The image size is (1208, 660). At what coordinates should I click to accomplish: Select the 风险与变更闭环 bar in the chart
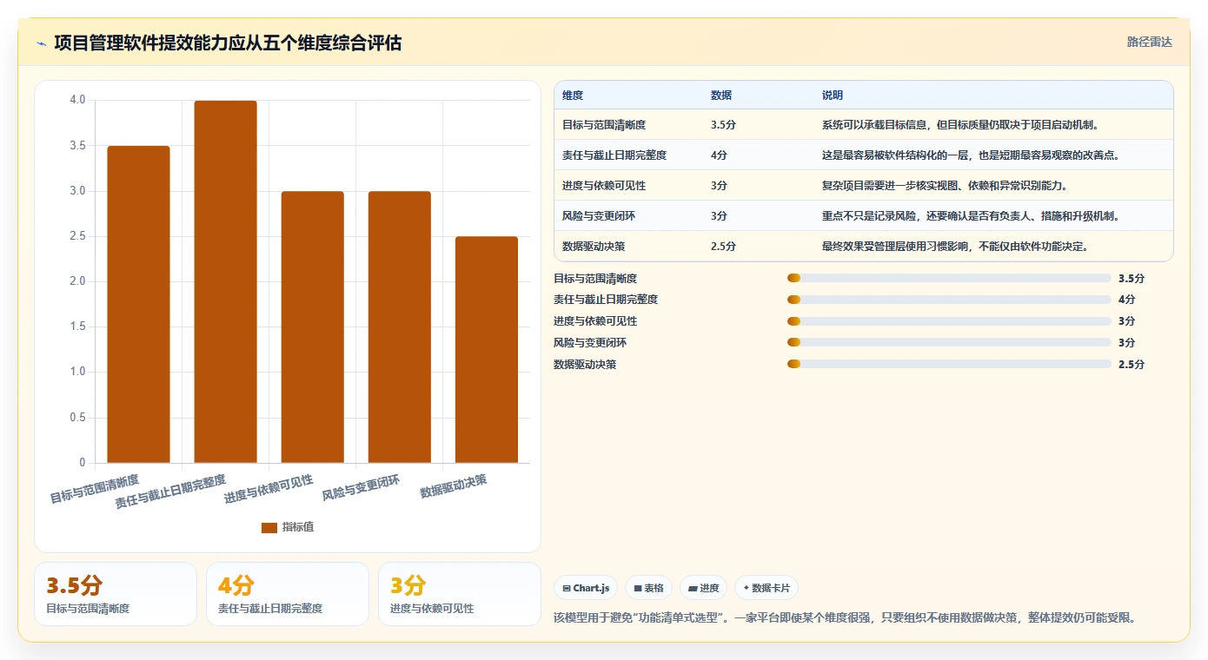pyautogui.click(x=399, y=327)
